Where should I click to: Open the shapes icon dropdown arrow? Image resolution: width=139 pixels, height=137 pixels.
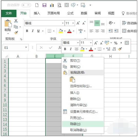[78, 5]
